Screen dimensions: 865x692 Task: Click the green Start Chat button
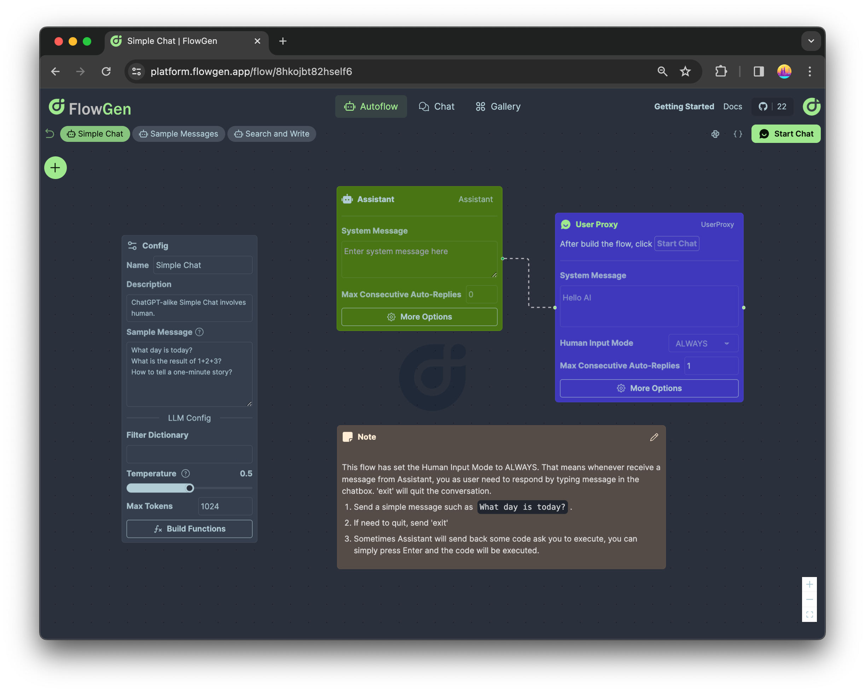click(x=785, y=134)
